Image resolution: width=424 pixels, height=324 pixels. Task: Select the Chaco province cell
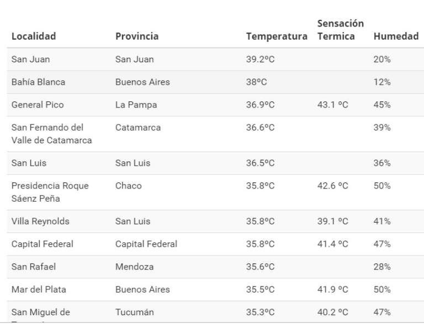pos(129,186)
